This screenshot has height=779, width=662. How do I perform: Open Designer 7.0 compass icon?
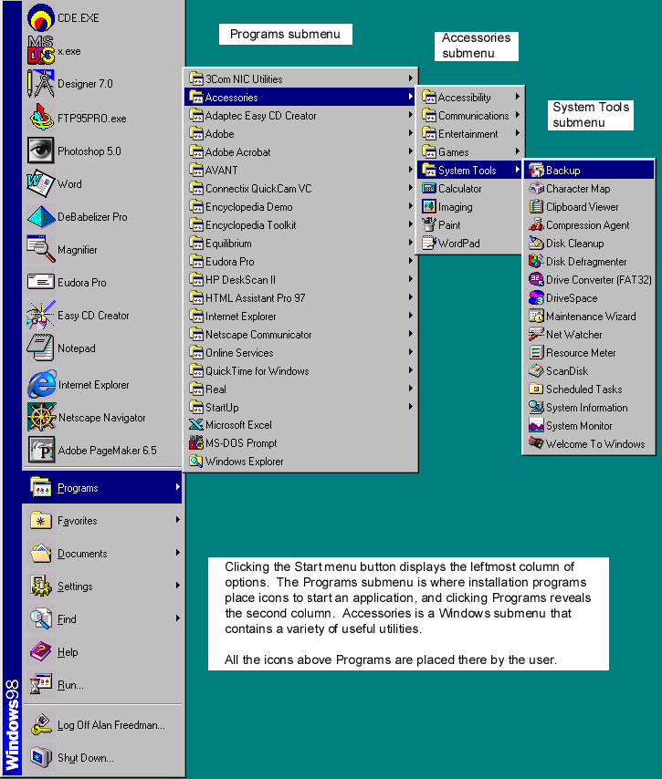(41, 84)
